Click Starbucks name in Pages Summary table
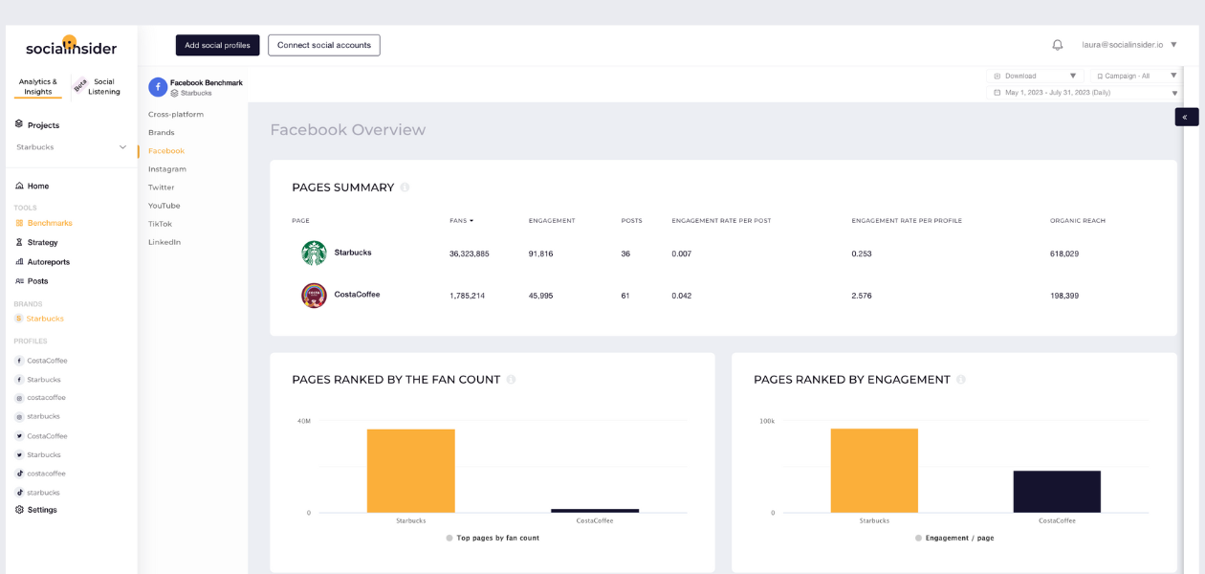The image size is (1205, 574). [353, 253]
